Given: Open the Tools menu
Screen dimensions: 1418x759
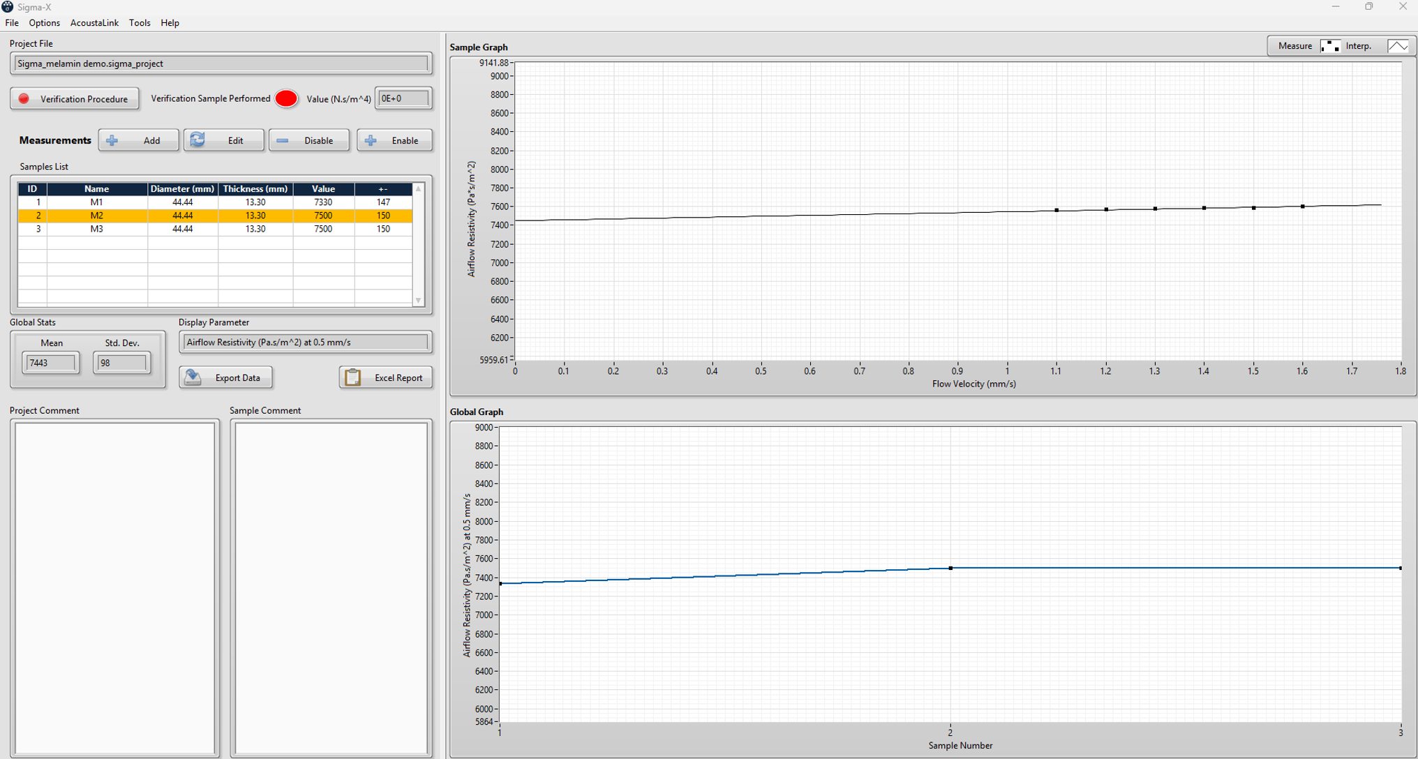Looking at the screenshot, I should (x=140, y=23).
